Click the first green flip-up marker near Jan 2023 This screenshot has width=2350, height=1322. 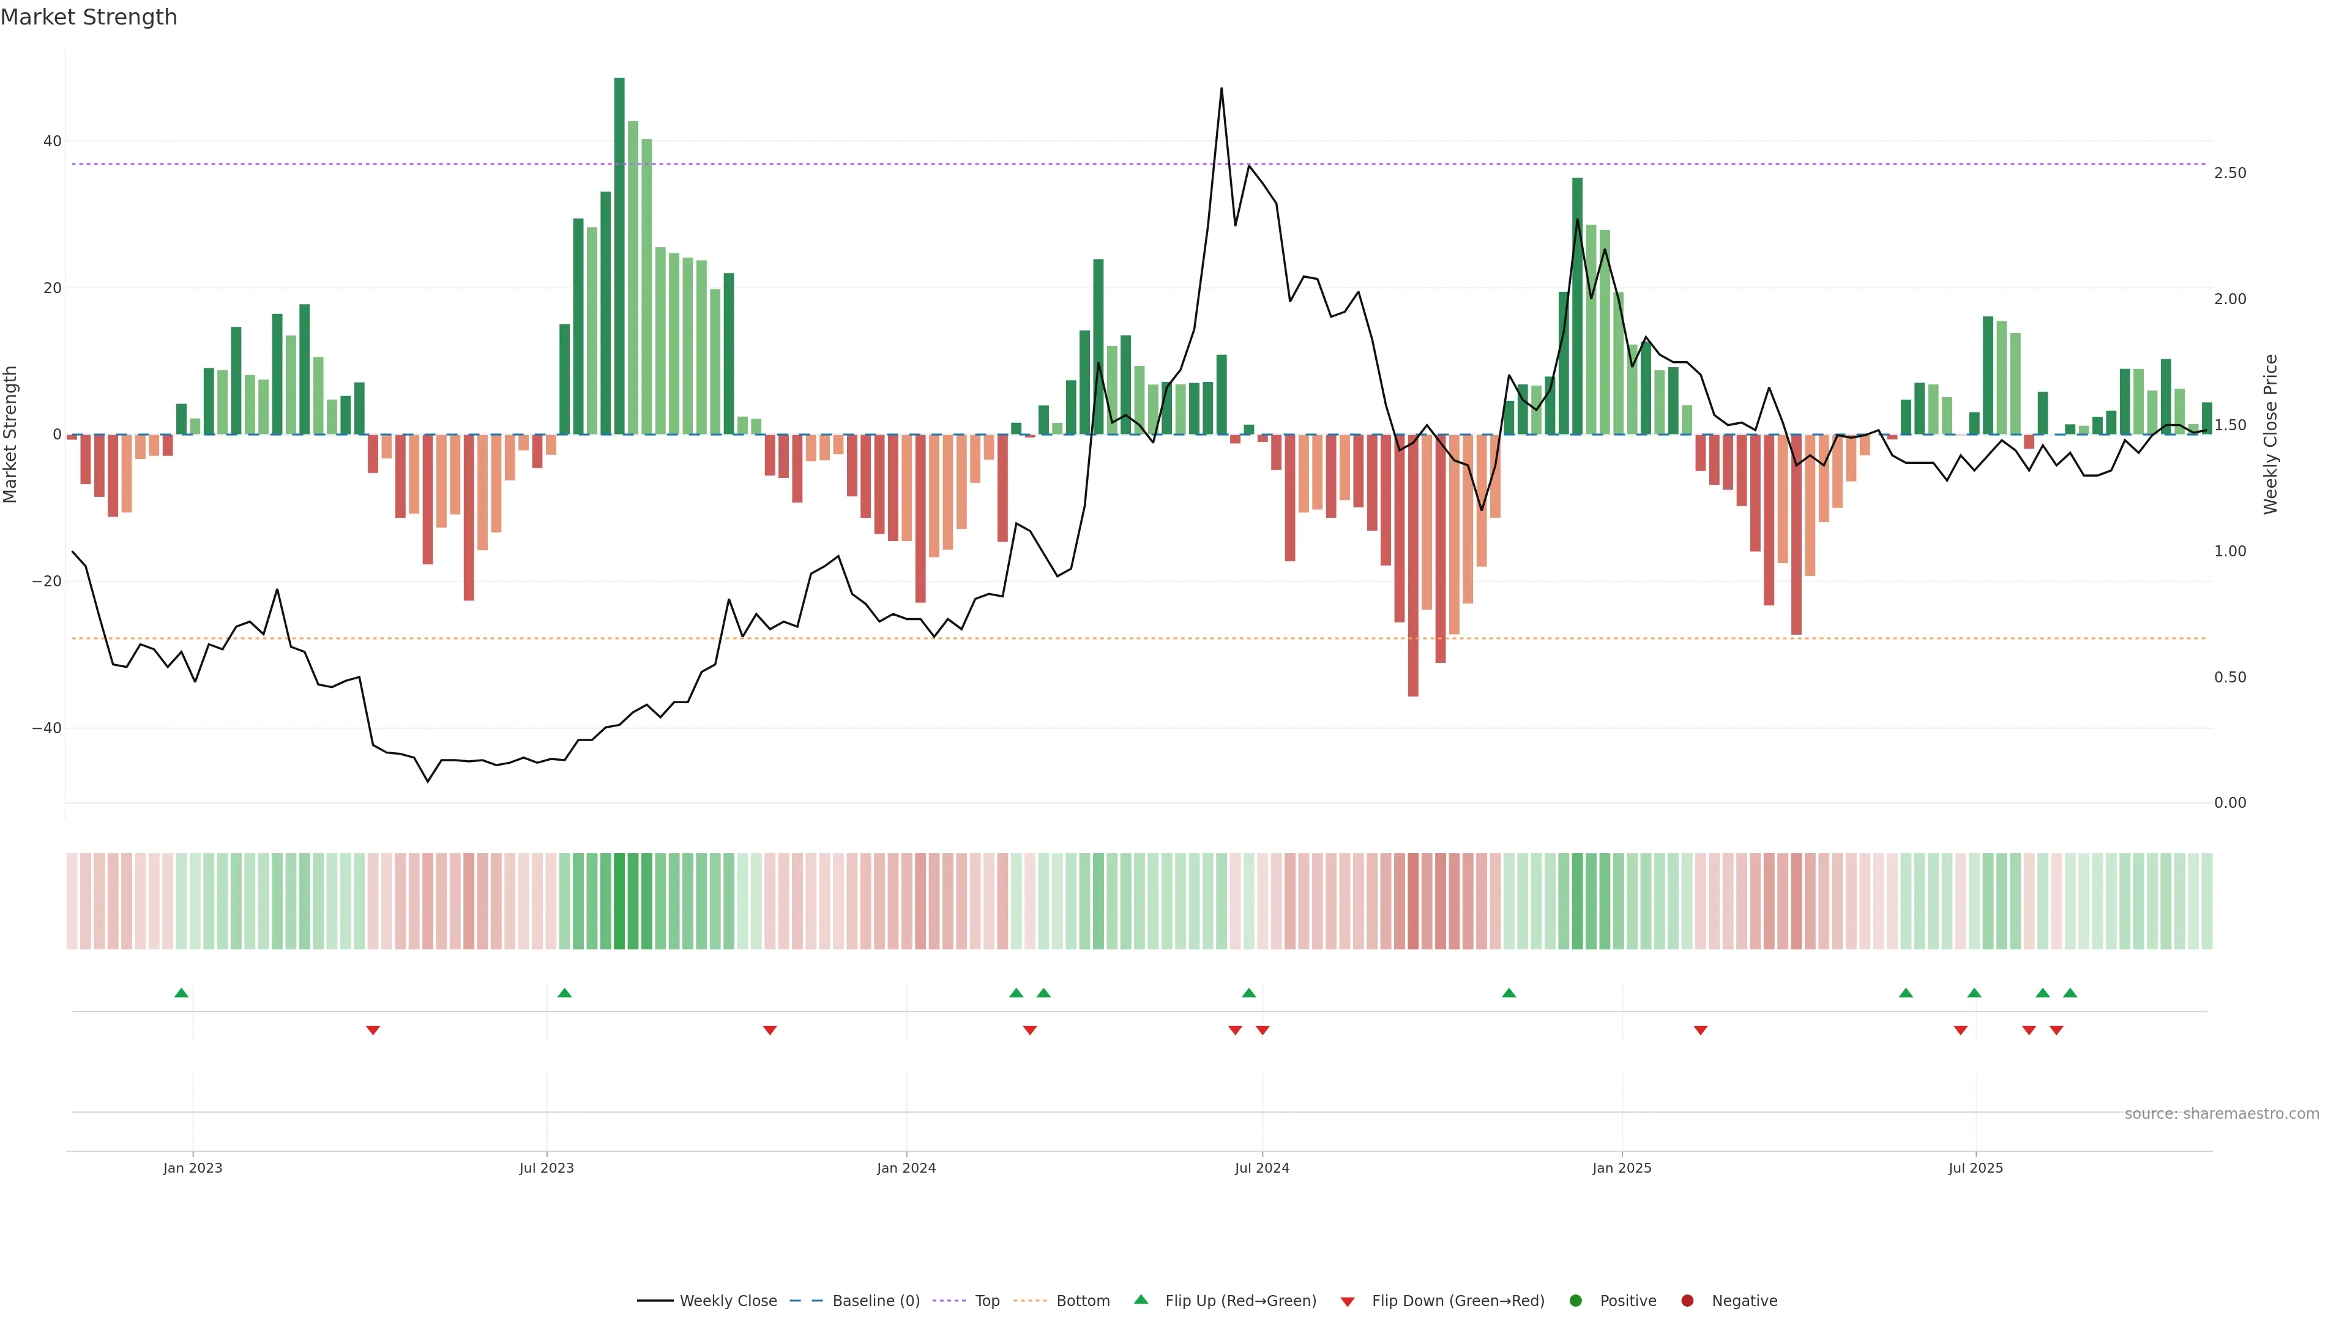click(182, 993)
